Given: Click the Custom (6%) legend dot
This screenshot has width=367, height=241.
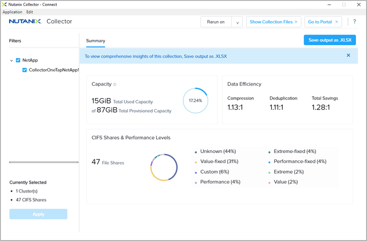Looking at the screenshot, I should [196, 173].
